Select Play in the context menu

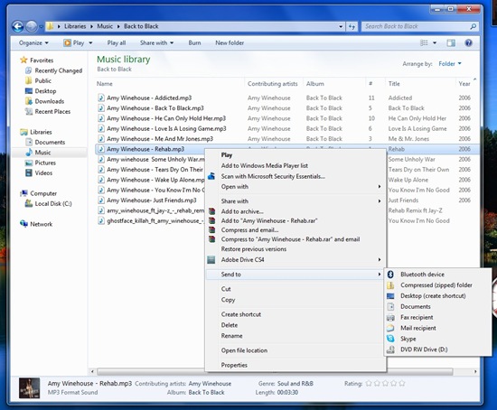tap(227, 155)
